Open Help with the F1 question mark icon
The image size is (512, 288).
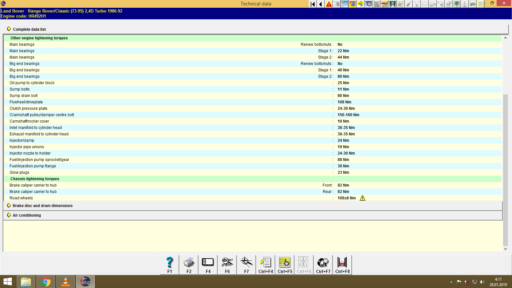169,262
